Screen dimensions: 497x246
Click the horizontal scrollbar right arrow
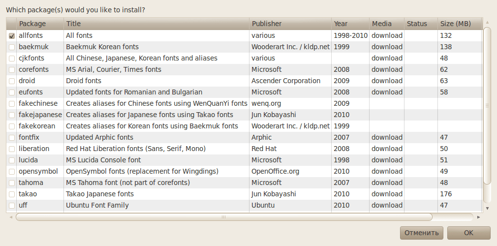478,217
